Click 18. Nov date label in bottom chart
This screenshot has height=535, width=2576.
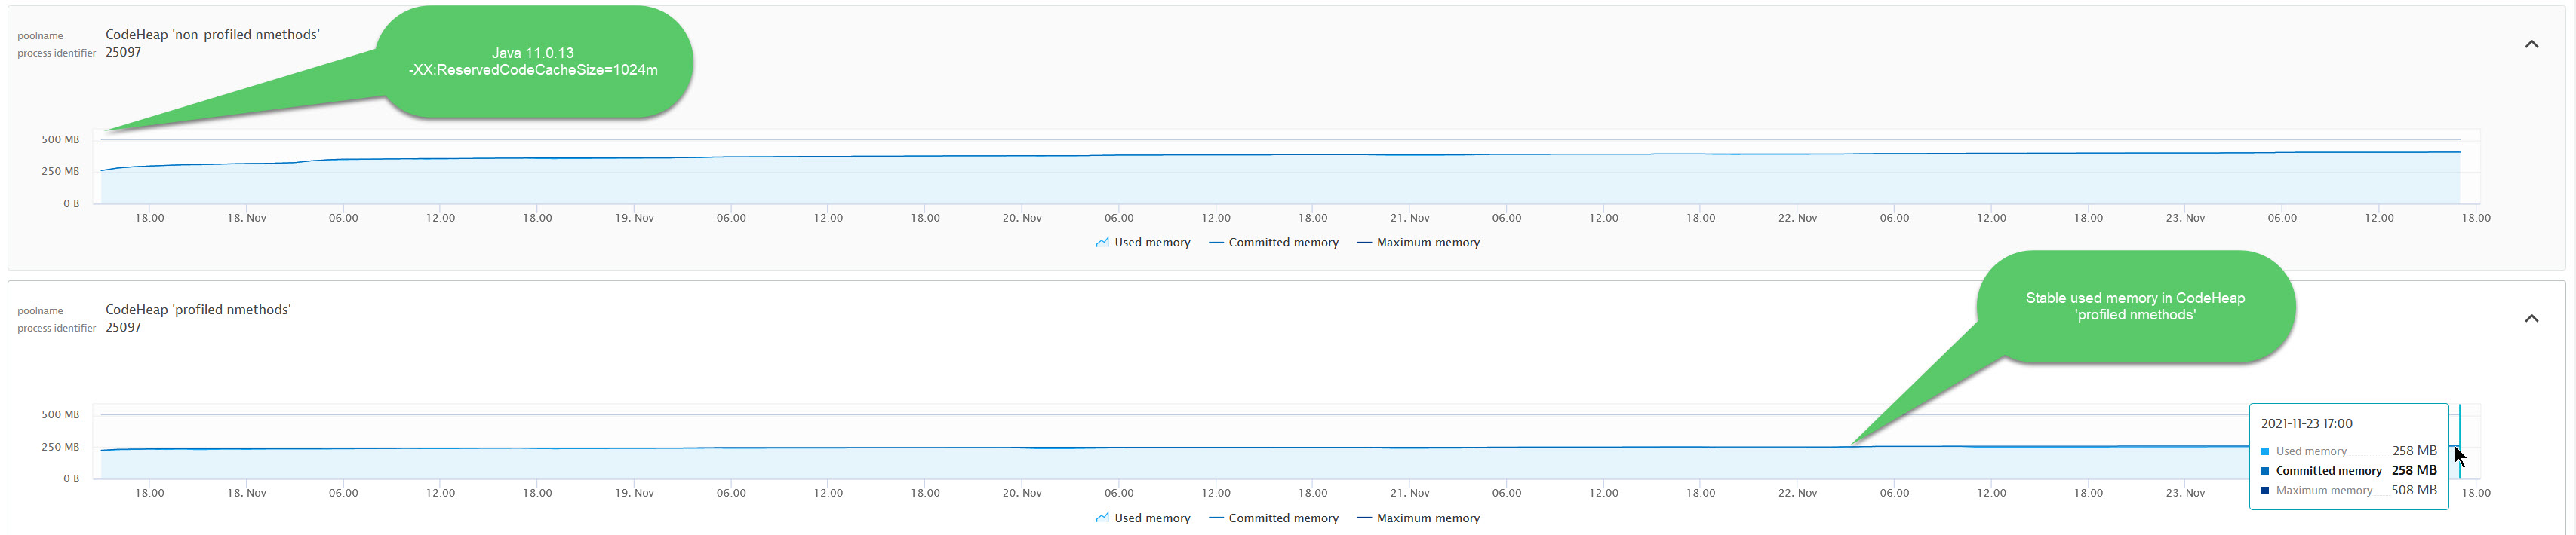(247, 493)
